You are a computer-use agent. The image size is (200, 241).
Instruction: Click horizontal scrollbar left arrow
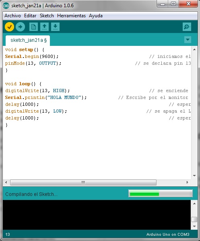6,182
